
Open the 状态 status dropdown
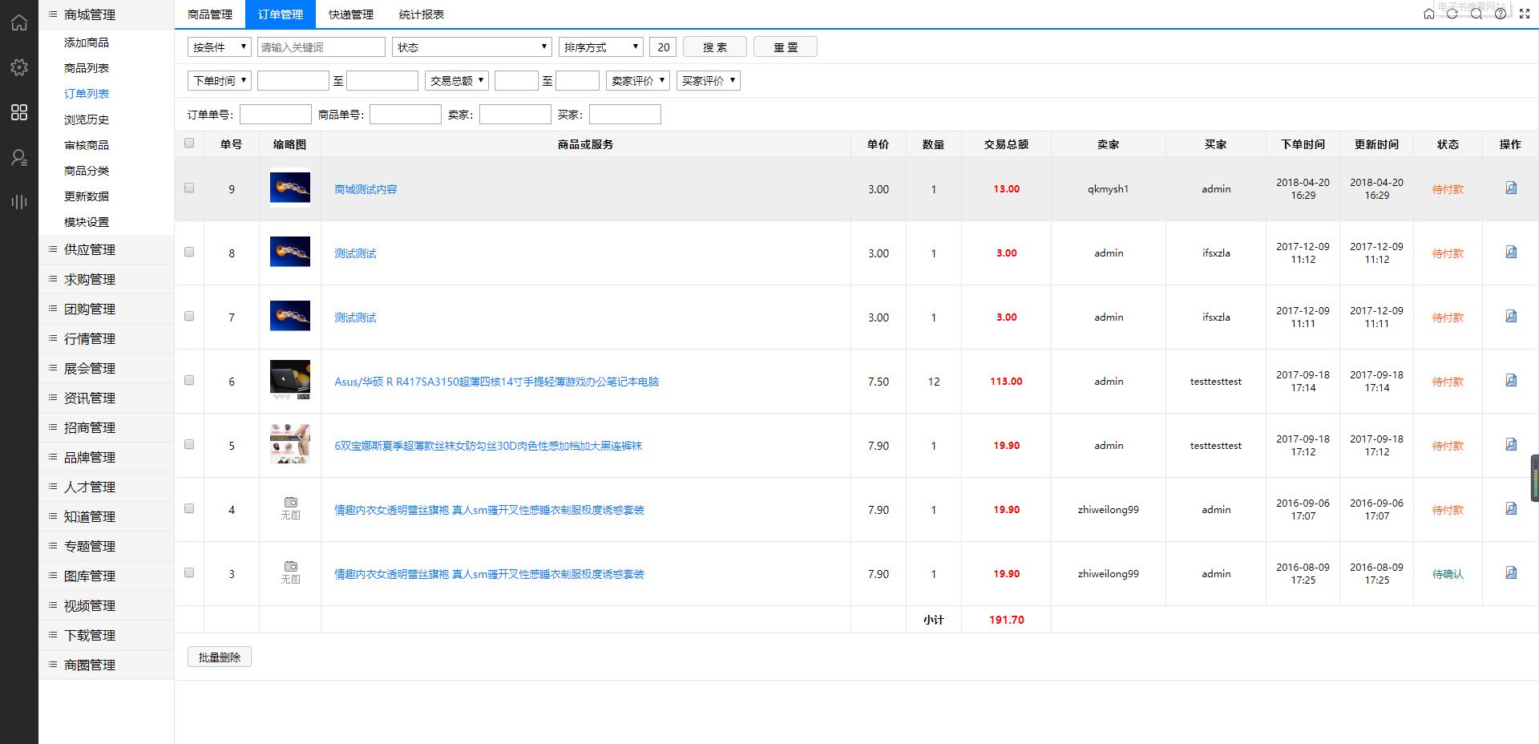[471, 47]
